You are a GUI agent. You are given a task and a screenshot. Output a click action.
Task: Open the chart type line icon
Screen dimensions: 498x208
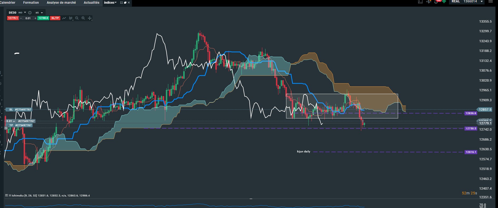pyautogui.click(x=64, y=18)
